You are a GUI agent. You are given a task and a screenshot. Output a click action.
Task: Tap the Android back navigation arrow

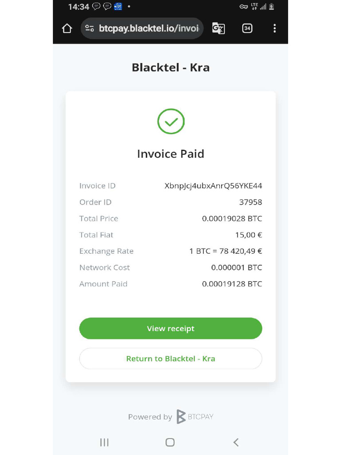pyautogui.click(x=236, y=442)
